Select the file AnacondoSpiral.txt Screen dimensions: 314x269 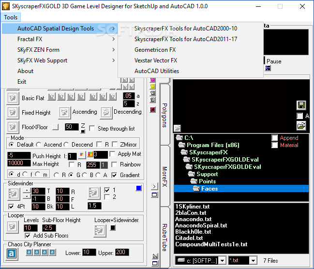[201, 225]
